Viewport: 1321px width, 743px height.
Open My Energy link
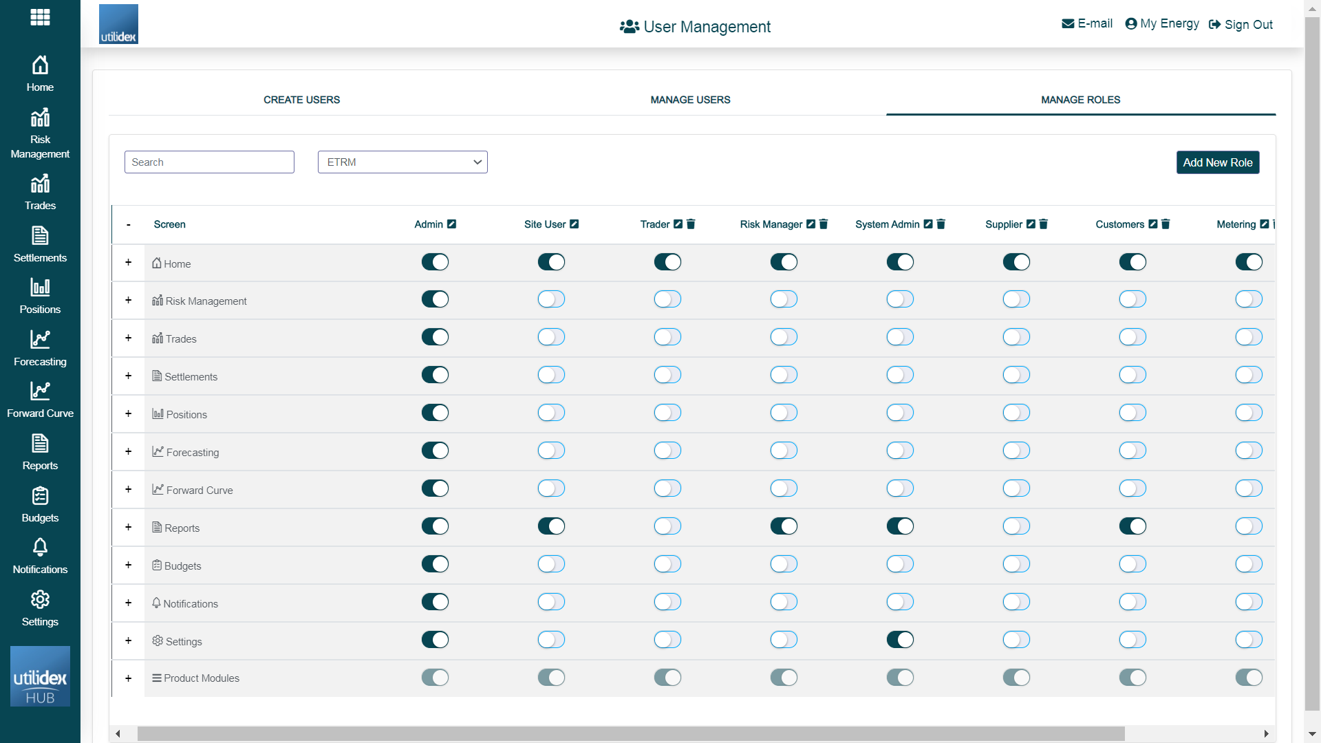click(x=1162, y=24)
